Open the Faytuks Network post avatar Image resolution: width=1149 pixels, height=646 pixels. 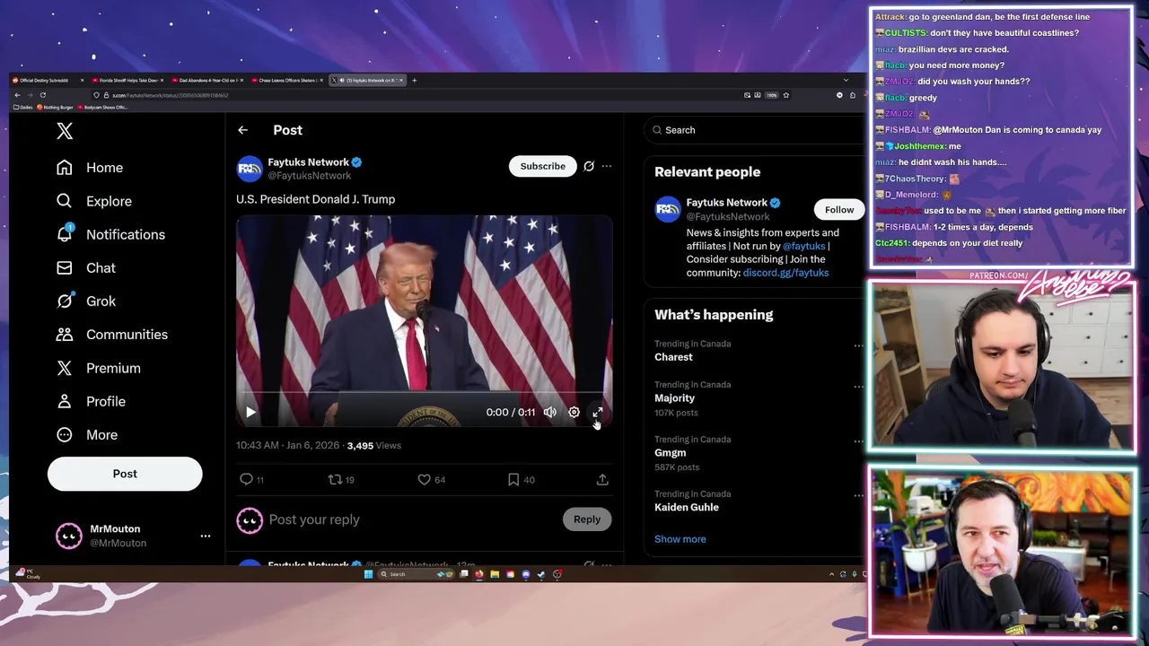point(250,169)
